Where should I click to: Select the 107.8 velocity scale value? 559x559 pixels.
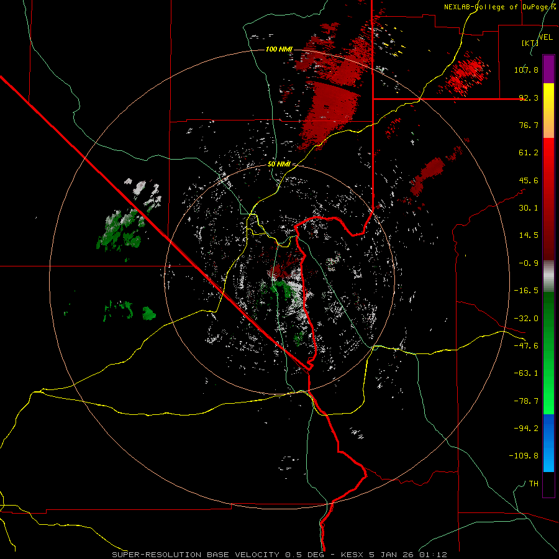pyautogui.click(x=526, y=70)
